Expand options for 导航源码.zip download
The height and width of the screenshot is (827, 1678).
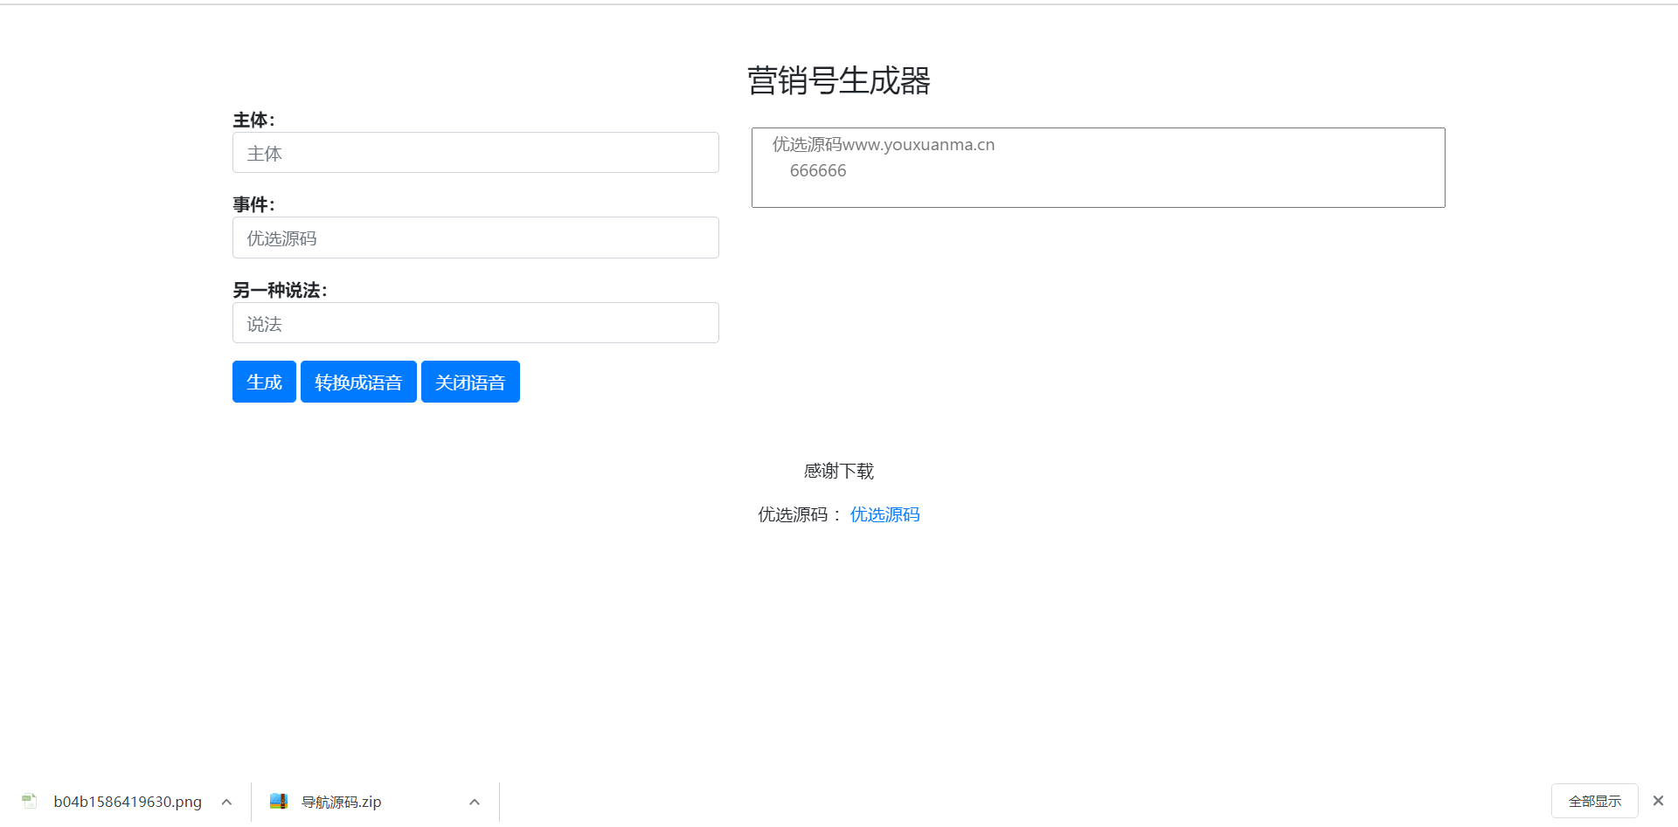[x=475, y=802]
